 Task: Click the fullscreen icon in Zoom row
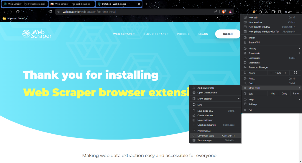(x=296, y=73)
